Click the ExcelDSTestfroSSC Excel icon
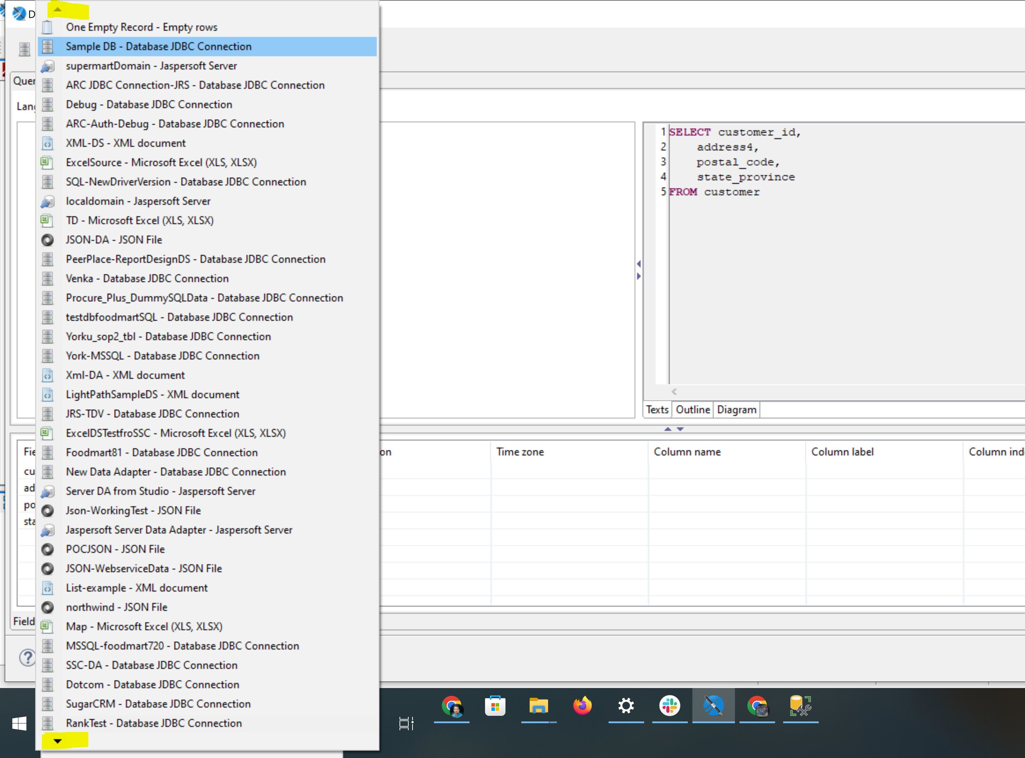This screenshot has height=758, width=1025. coord(47,433)
